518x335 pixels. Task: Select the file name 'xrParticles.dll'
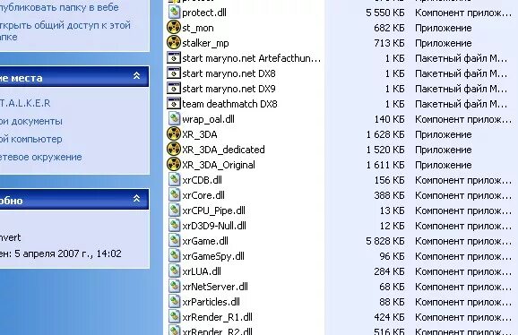tap(211, 302)
